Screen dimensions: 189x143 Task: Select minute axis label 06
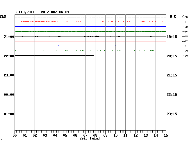(x=75, y=135)
